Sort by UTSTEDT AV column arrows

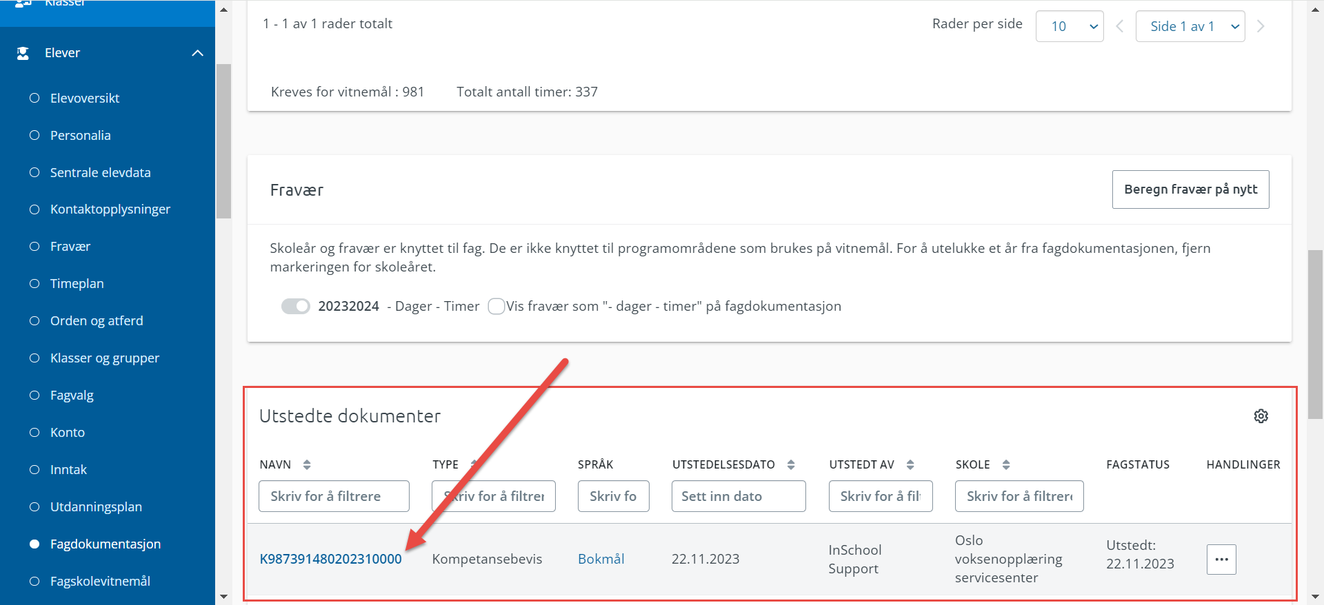click(910, 465)
